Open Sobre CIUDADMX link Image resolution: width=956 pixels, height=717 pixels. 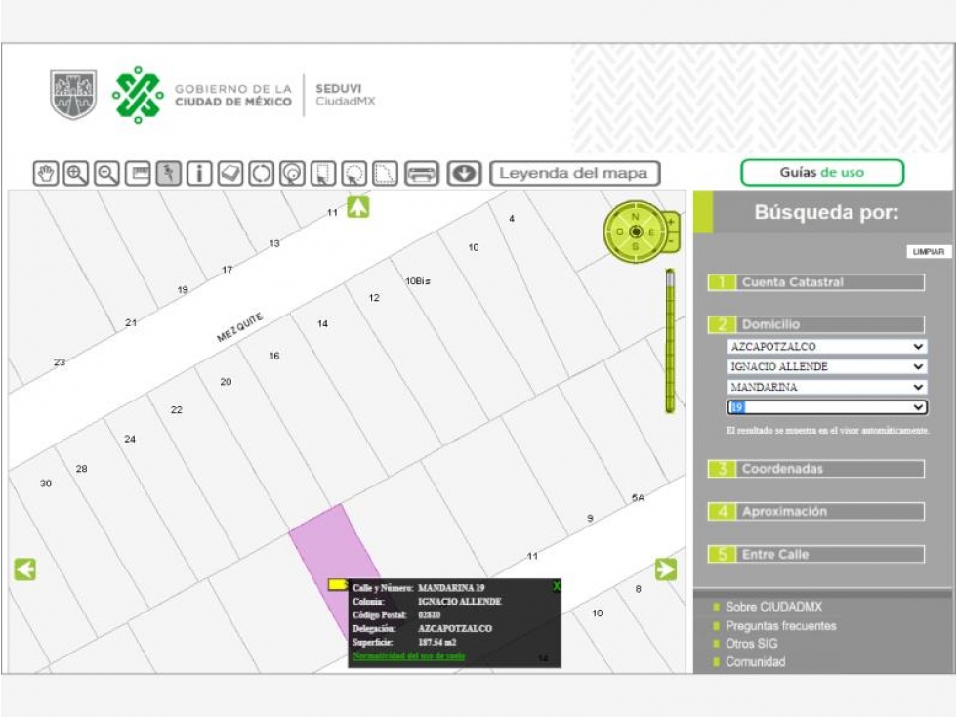(773, 607)
